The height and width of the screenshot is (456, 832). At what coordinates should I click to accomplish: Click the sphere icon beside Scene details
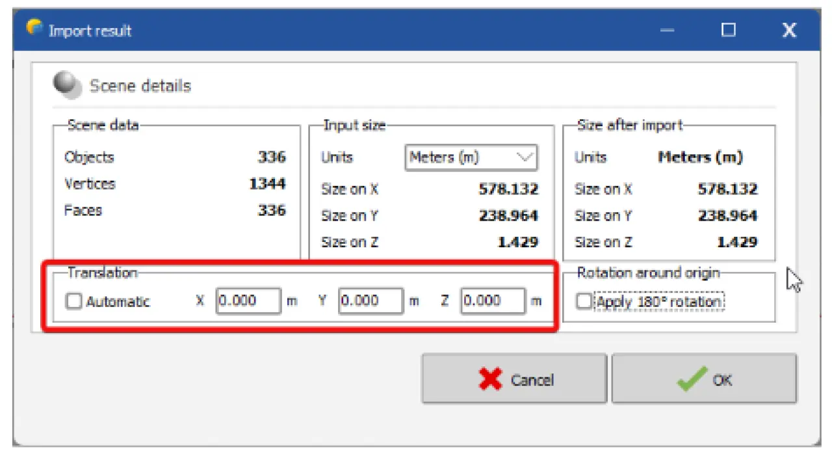[67, 85]
